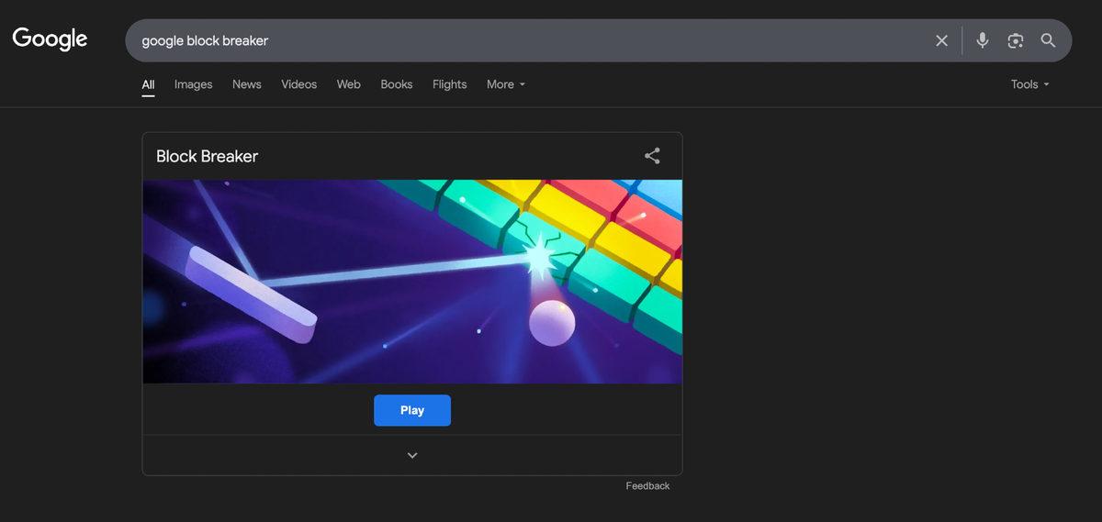Share the Block Breaker game card
This screenshot has height=522, width=1102.
[652, 156]
